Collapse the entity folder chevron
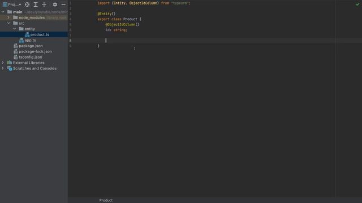 14,29
